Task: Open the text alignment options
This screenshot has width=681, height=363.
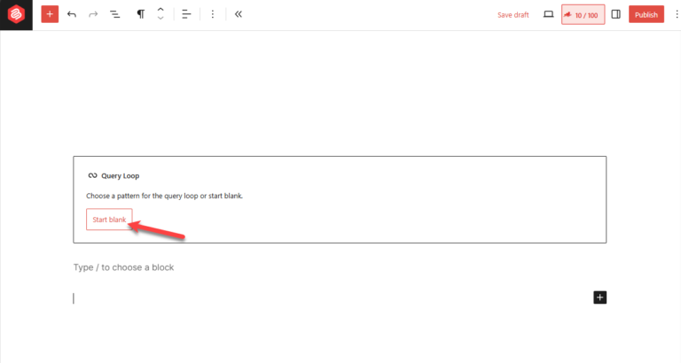Action: pos(186,15)
